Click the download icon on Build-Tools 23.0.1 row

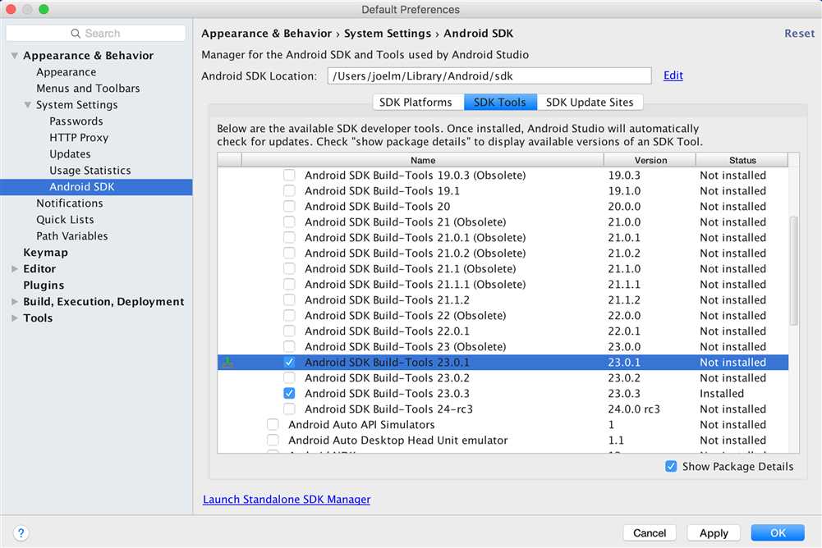tap(228, 362)
